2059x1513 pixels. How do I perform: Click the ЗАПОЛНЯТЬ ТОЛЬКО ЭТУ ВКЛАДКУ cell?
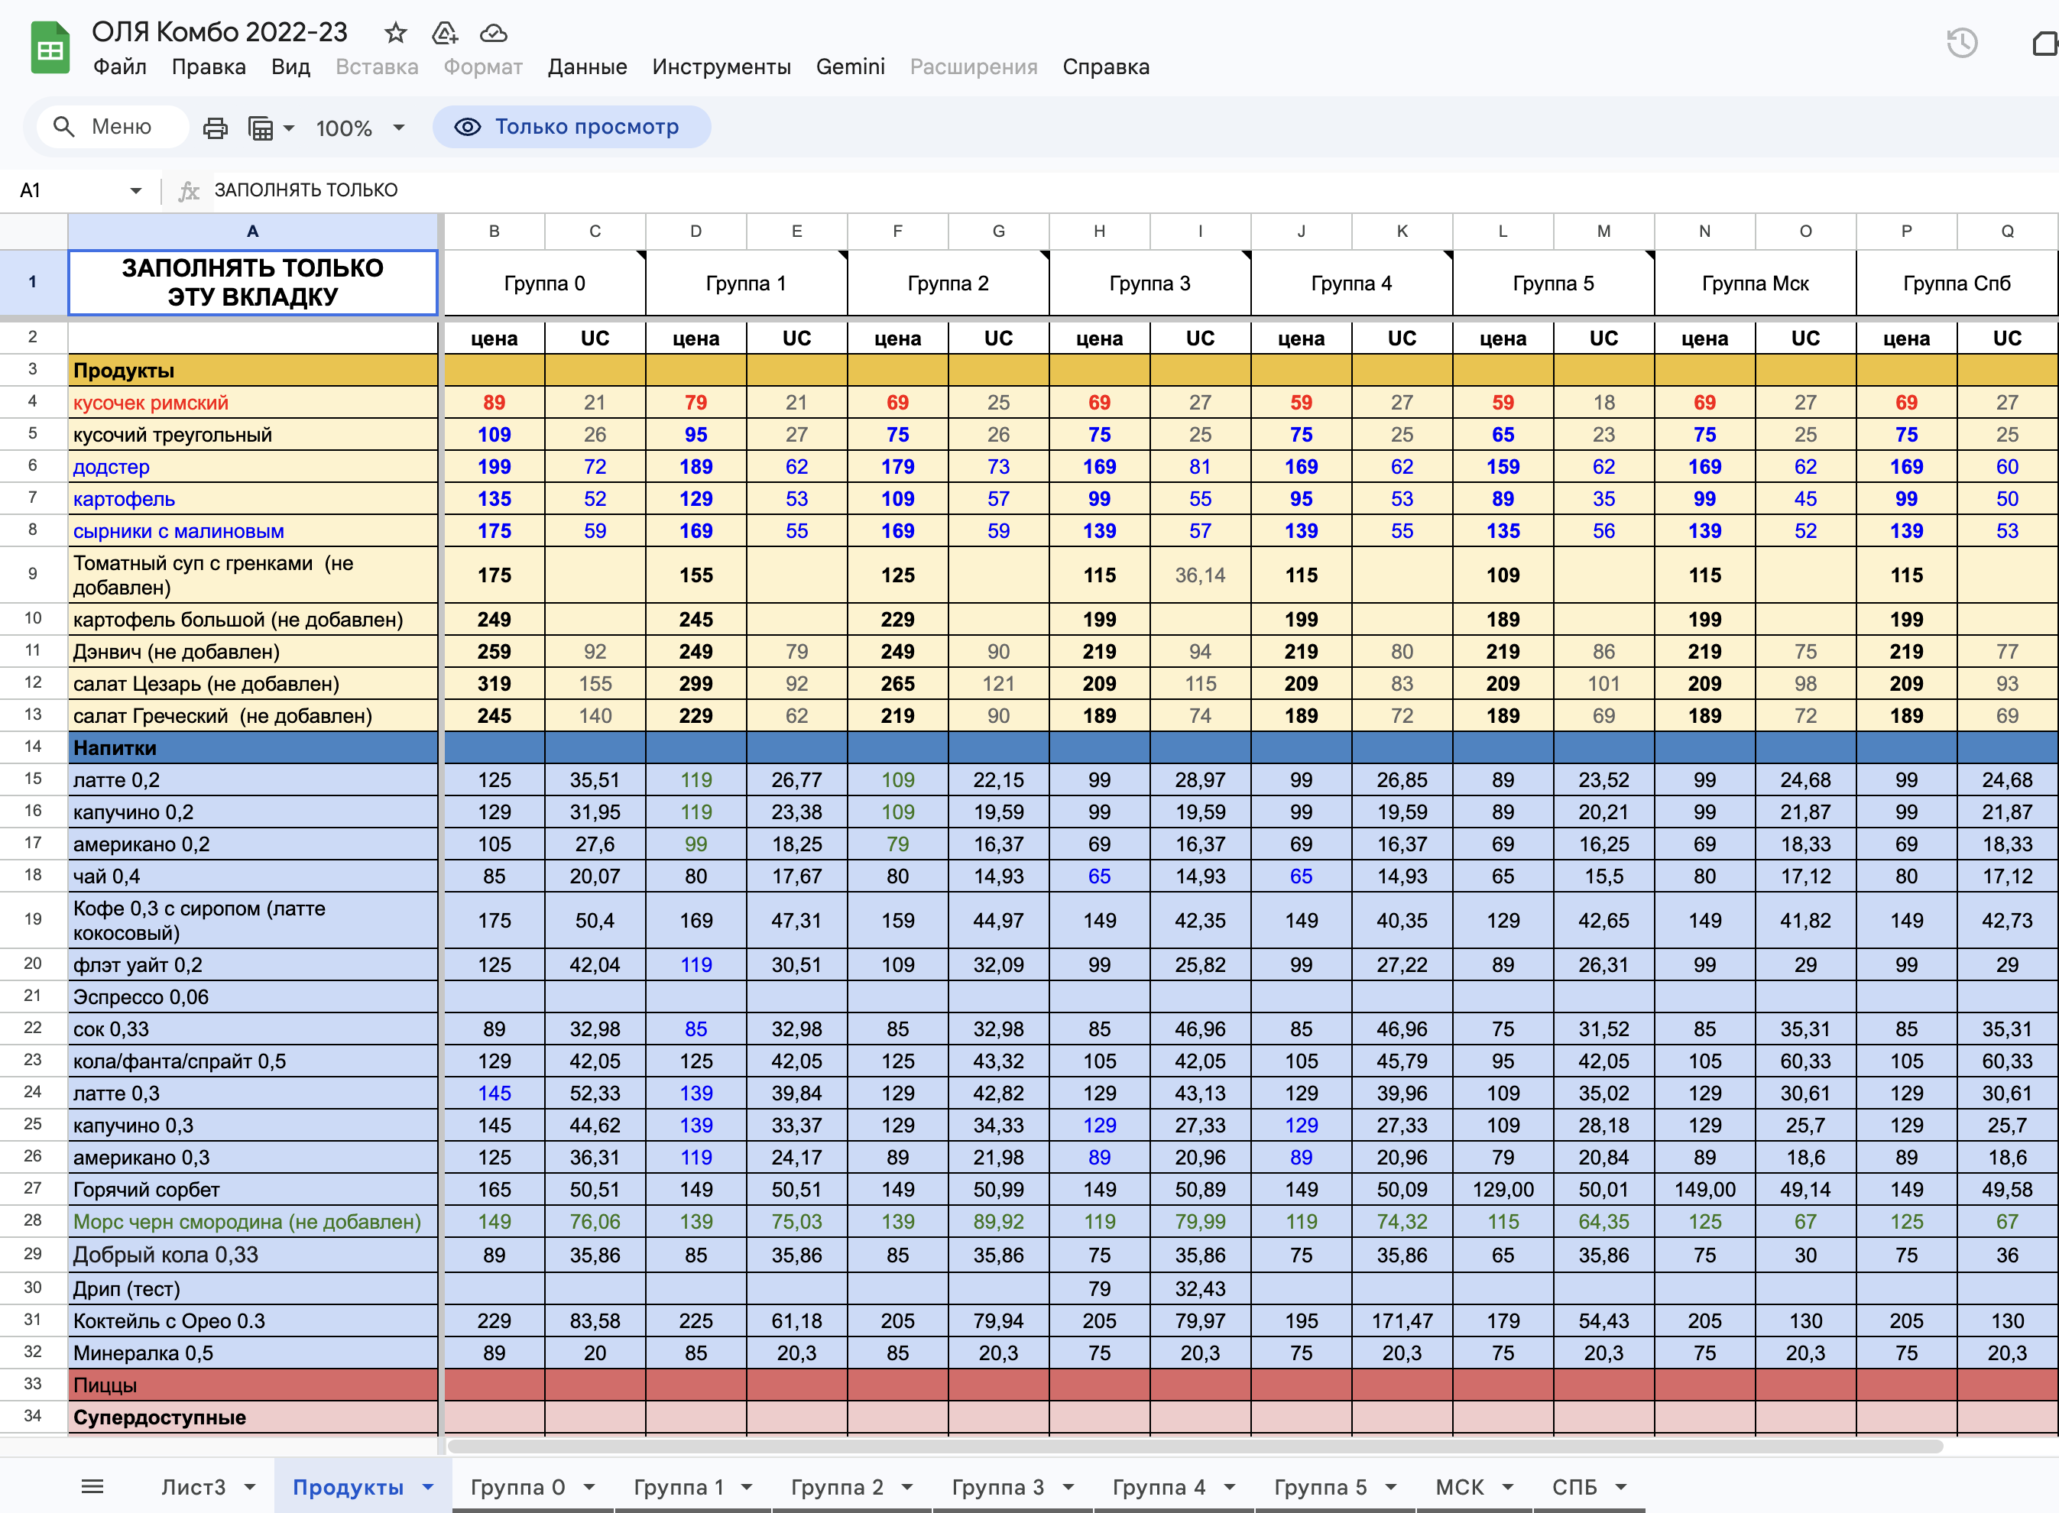click(x=252, y=282)
